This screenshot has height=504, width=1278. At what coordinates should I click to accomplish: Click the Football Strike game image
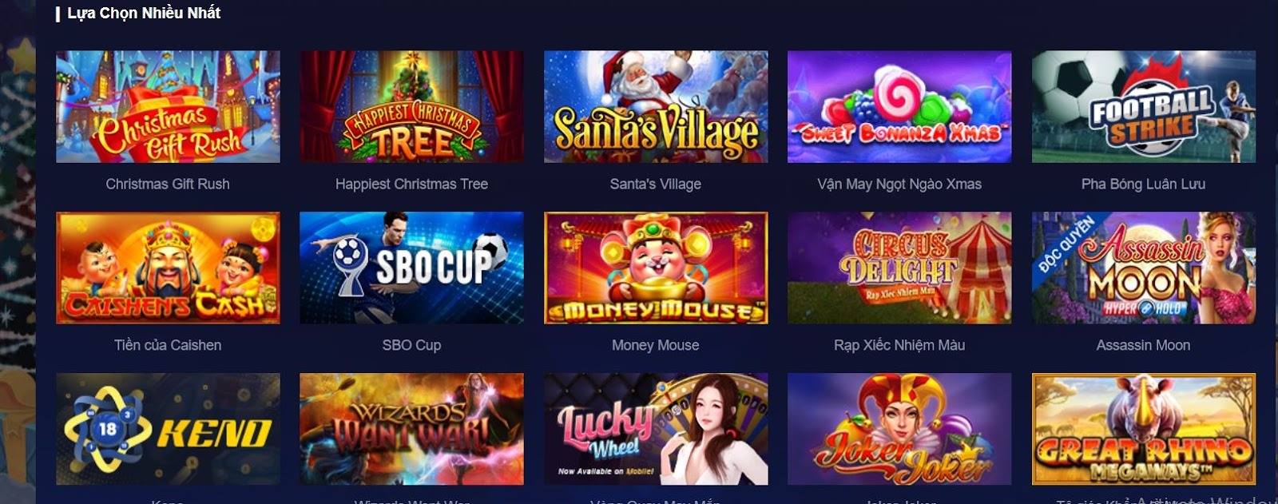[x=1144, y=107]
